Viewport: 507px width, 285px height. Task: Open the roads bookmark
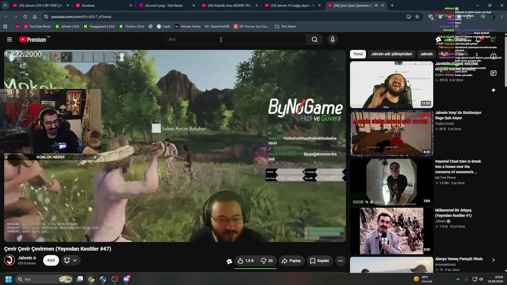pyautogui.click(x=164, y=27)
